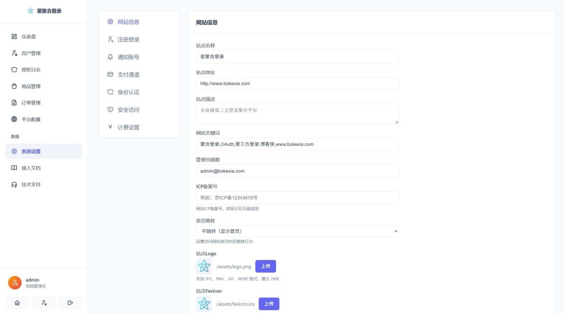
Task: Click the 身份认证 shield icon
Action: pos(110,92)
